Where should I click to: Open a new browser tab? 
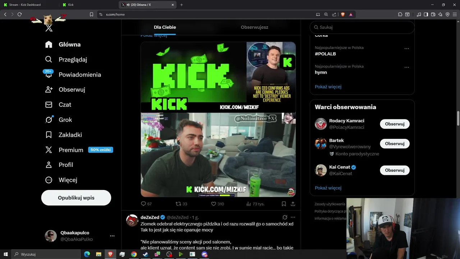coord(181,5)
